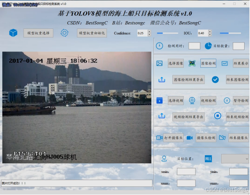Click the status message field 图片打开成功
The height and width of the screenshot is (195, 250).
[x=77, y=183]
